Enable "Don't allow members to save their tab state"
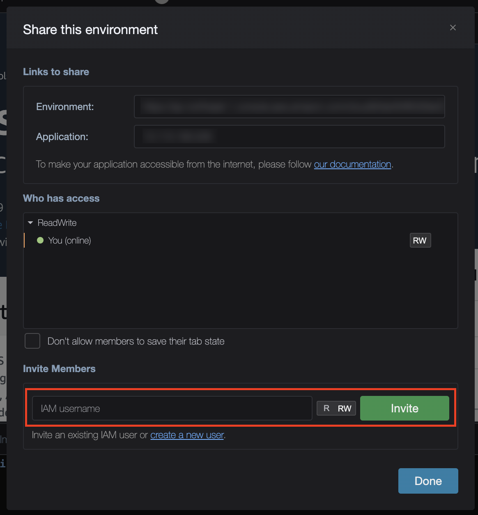478x515 pixels. click(x=32, y=341)
